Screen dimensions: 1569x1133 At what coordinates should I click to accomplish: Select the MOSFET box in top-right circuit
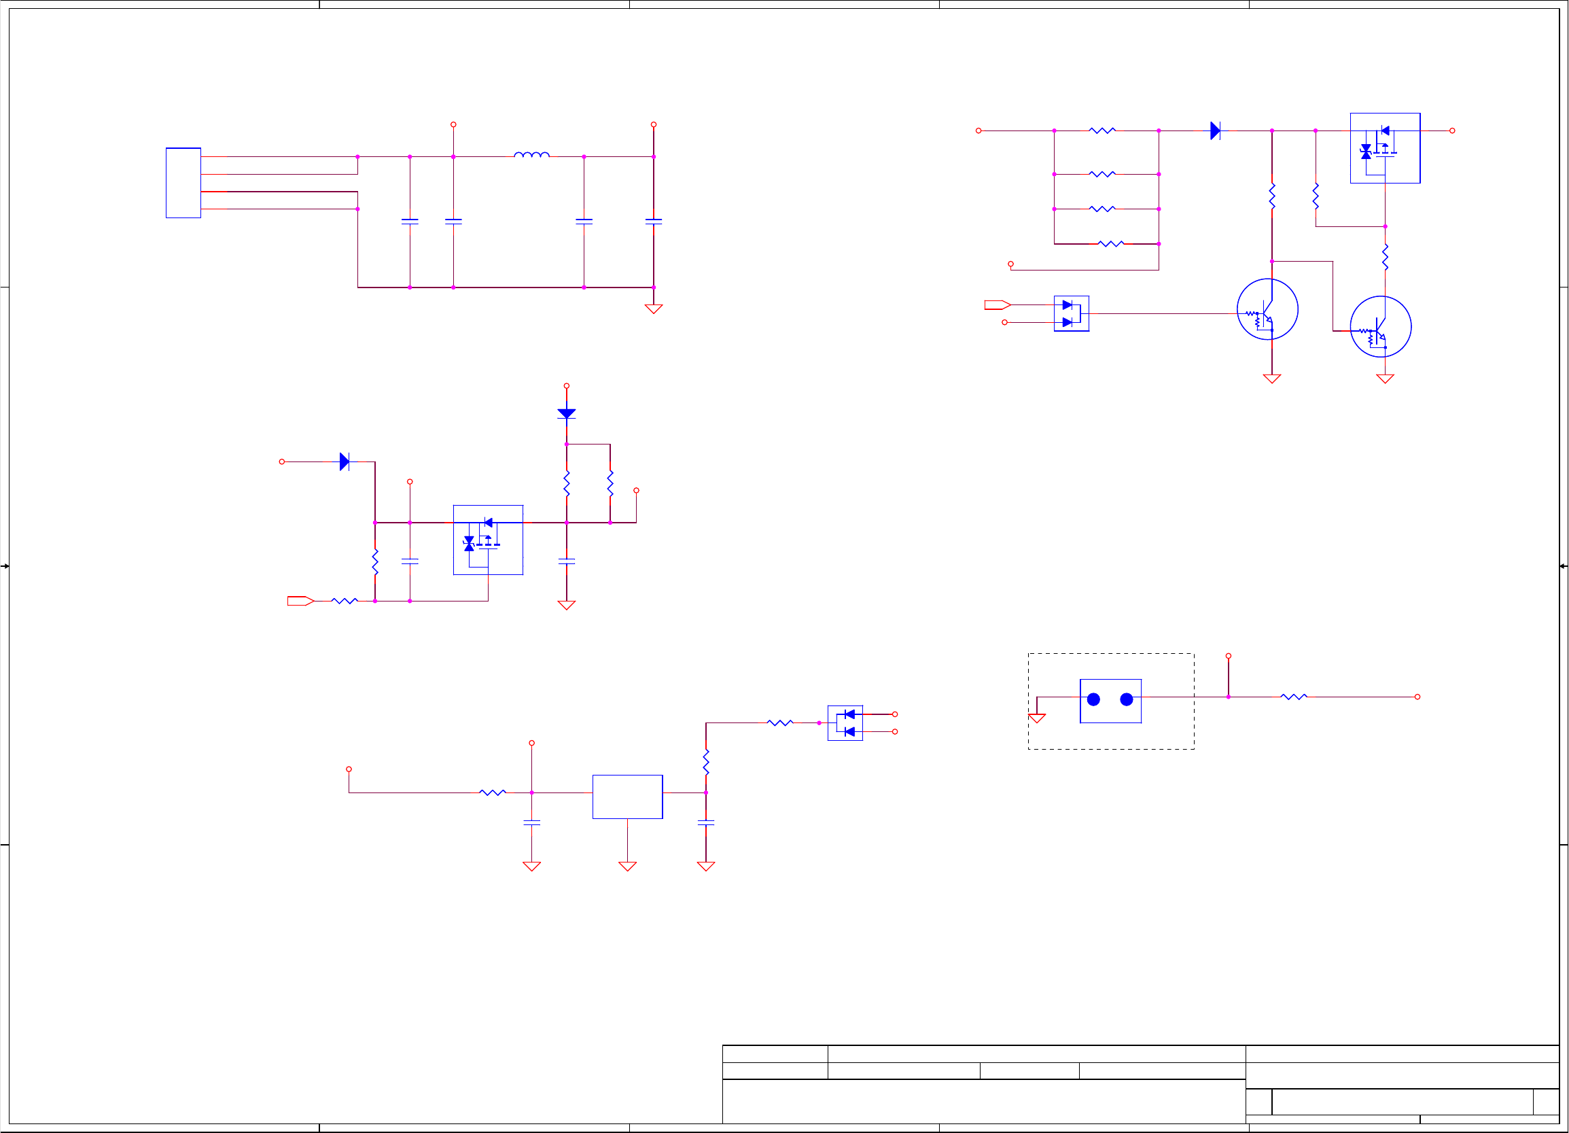click(1385, 148)
